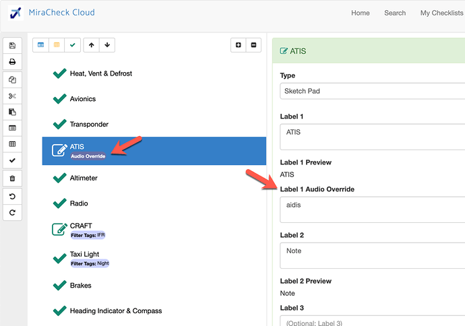This screenshot has height=326, width=465.
Task: Open the Search menu item
Action: click(x=395, y=13)
